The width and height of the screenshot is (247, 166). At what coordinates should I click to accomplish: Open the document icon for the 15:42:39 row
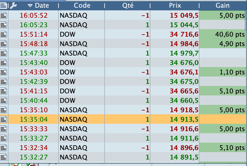point(4,82)
